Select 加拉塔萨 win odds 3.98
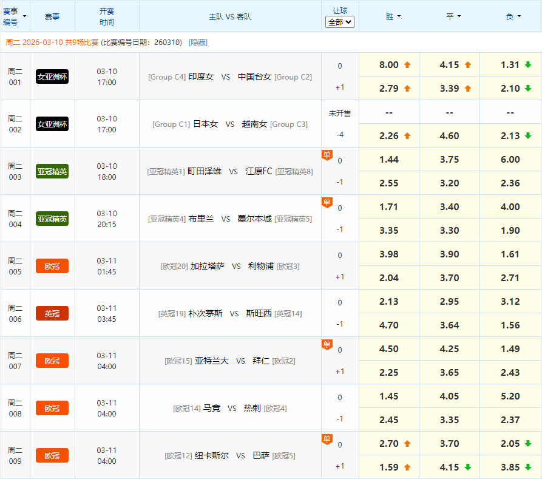Viewport: 542px width, 479px height. click(389, 254)
